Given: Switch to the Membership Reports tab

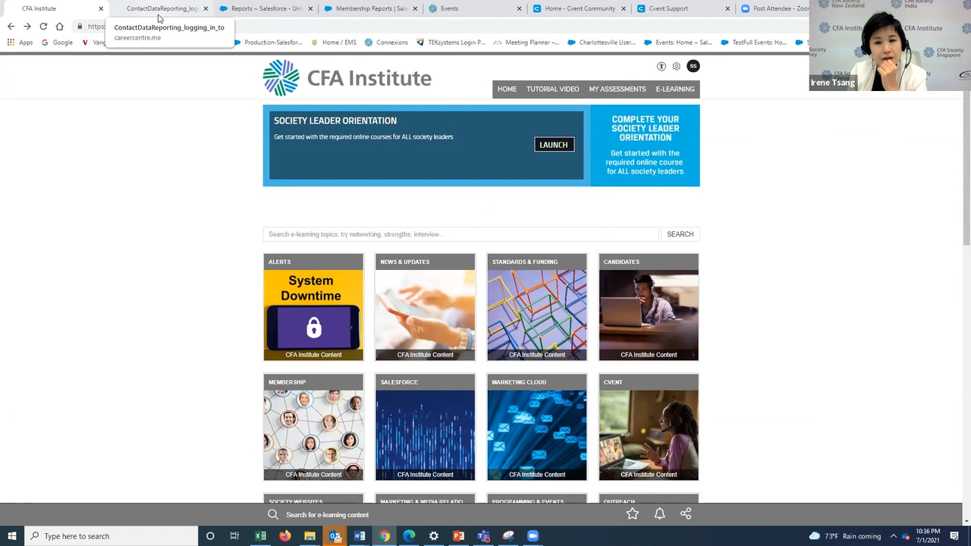Looking at the screenshot, I should tap(370, 8).
